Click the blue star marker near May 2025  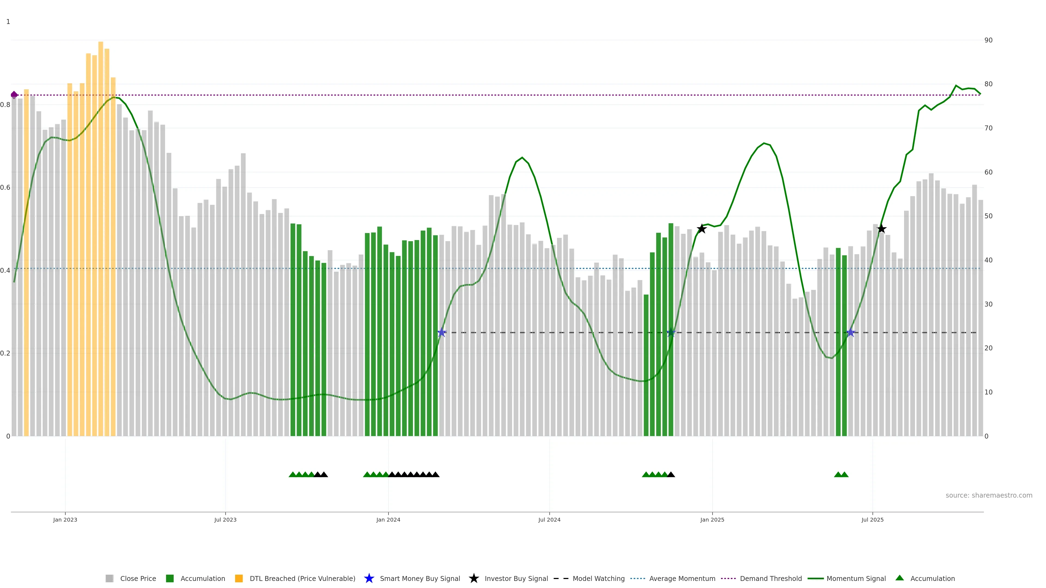pos(851,333)
